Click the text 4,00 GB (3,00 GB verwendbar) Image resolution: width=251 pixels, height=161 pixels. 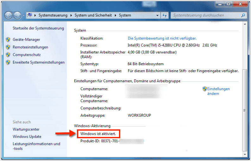(x=152, y=52)
